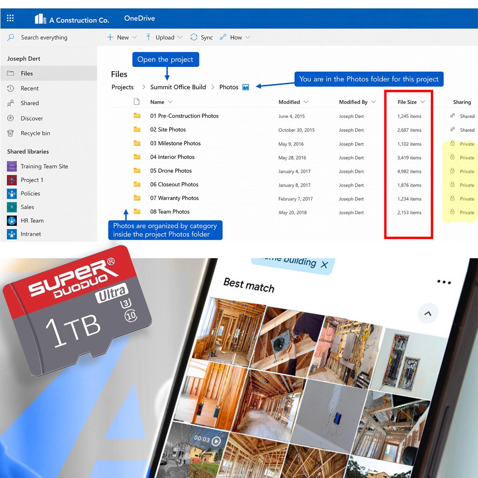Click the Policies library icon

coord(12,194)
